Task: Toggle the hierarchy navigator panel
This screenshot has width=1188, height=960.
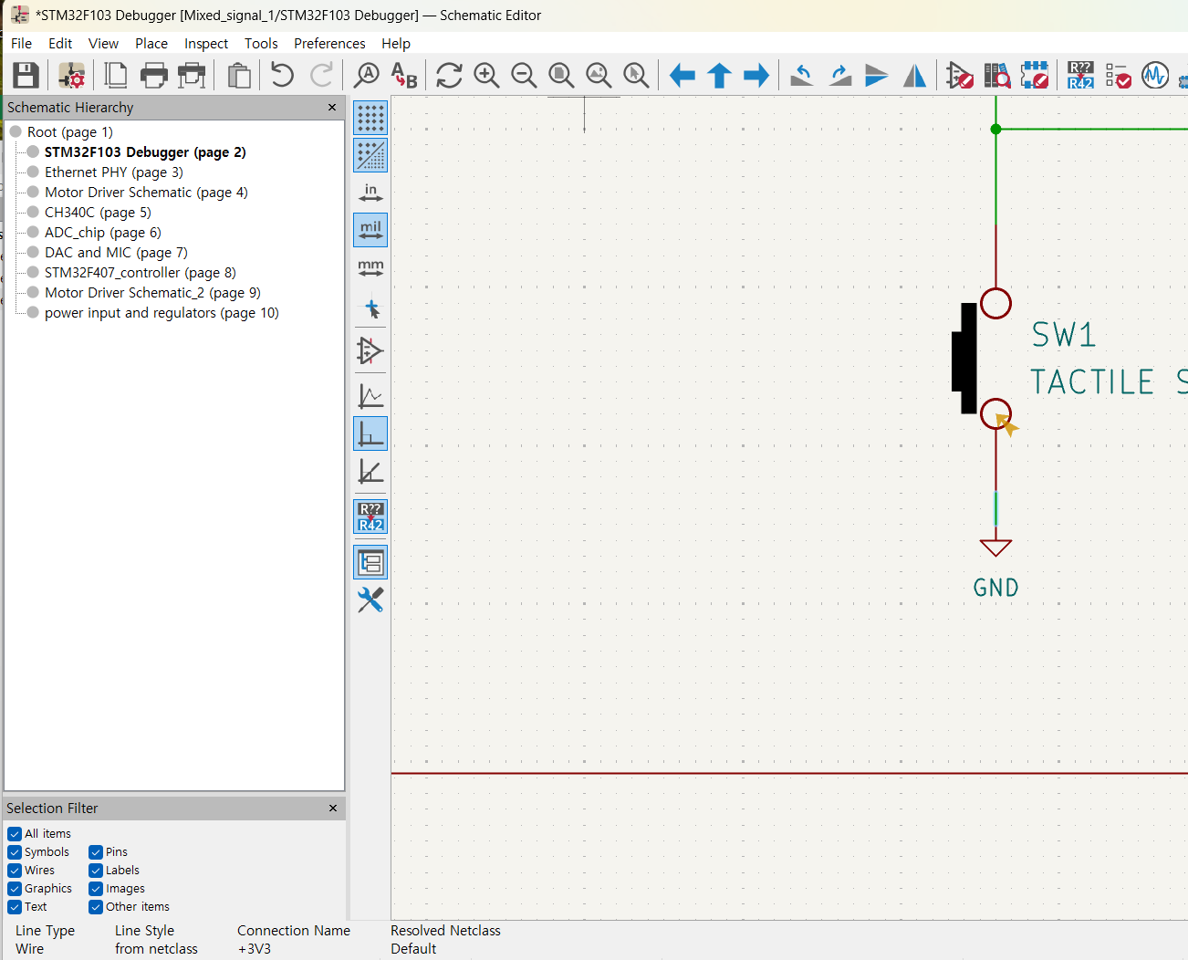Action: coord(370,562)
